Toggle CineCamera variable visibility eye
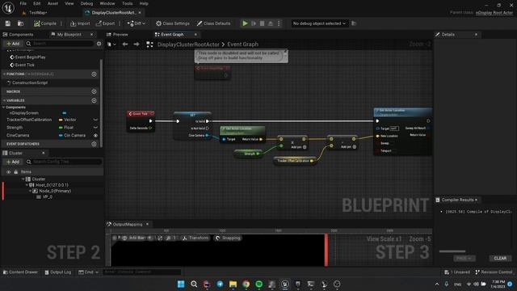 point(95,135)
